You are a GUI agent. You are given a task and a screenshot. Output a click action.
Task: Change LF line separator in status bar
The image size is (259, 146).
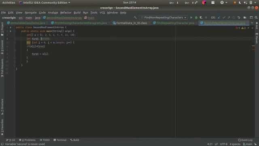216,144
